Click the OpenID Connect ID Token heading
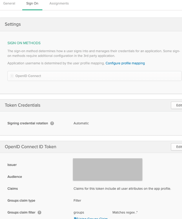Viewport: 182px width, 219px height. coord(31,147)
